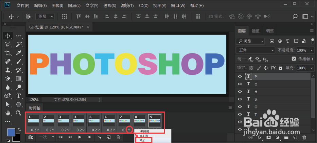
Task: Play the frame animation
Action: pyautogui.click(x=80, y=137)
